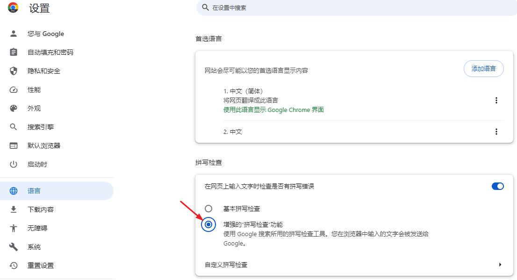Open options menu for 中文 entry
This screenshot has width=517, height=280.
tap(496, 132)
